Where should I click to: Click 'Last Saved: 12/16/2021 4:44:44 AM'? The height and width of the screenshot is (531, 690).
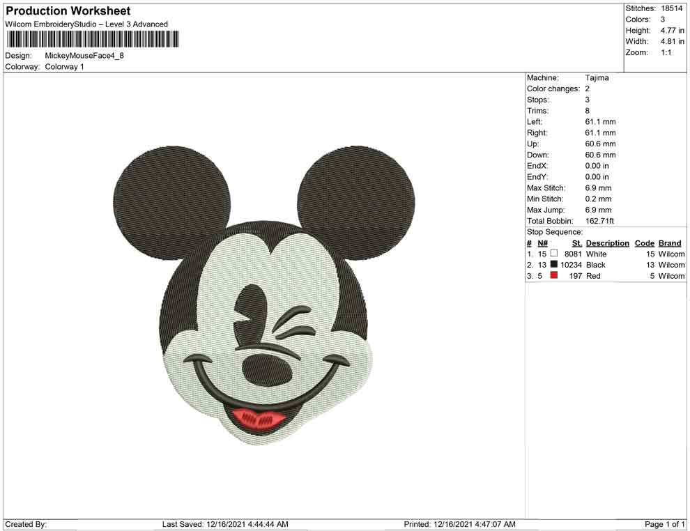225,524
